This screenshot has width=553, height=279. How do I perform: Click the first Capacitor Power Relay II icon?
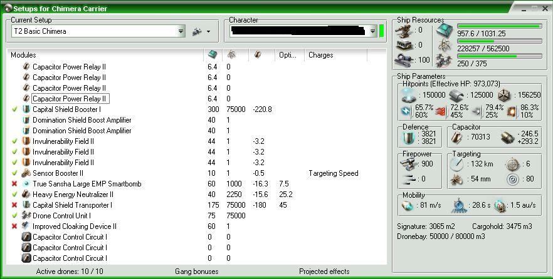point(26,66)
